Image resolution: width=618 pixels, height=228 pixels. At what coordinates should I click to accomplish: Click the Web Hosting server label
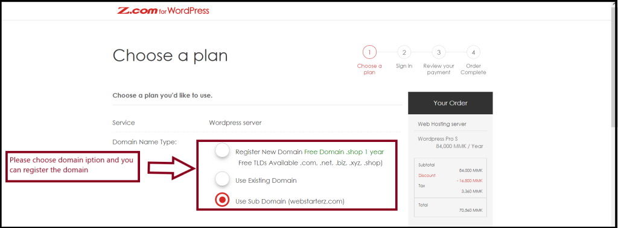[442, 124]
